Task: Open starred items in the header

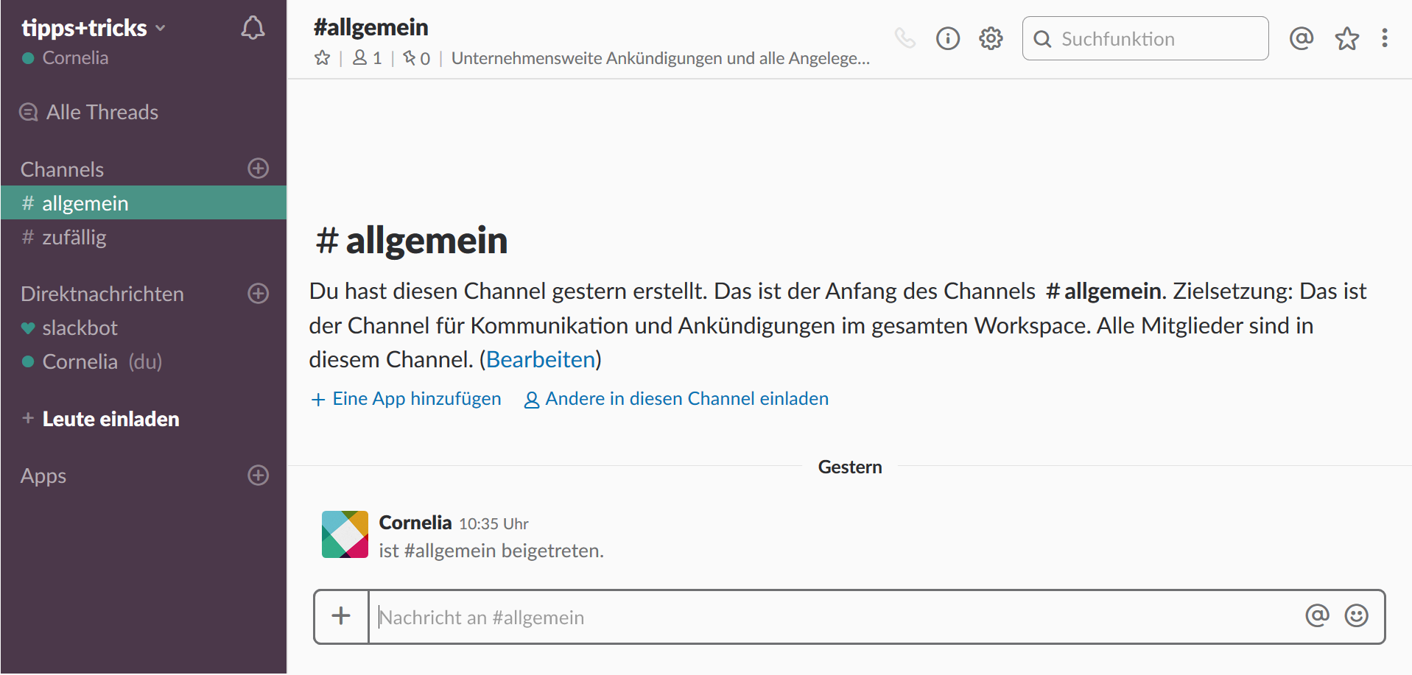Action: click(1347, 38)
